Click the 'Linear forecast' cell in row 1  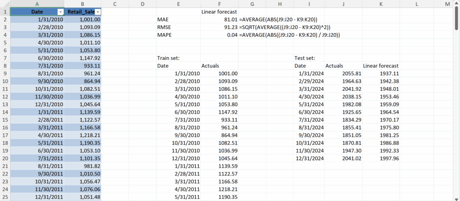pyautogui.click(x=219, y=12)
